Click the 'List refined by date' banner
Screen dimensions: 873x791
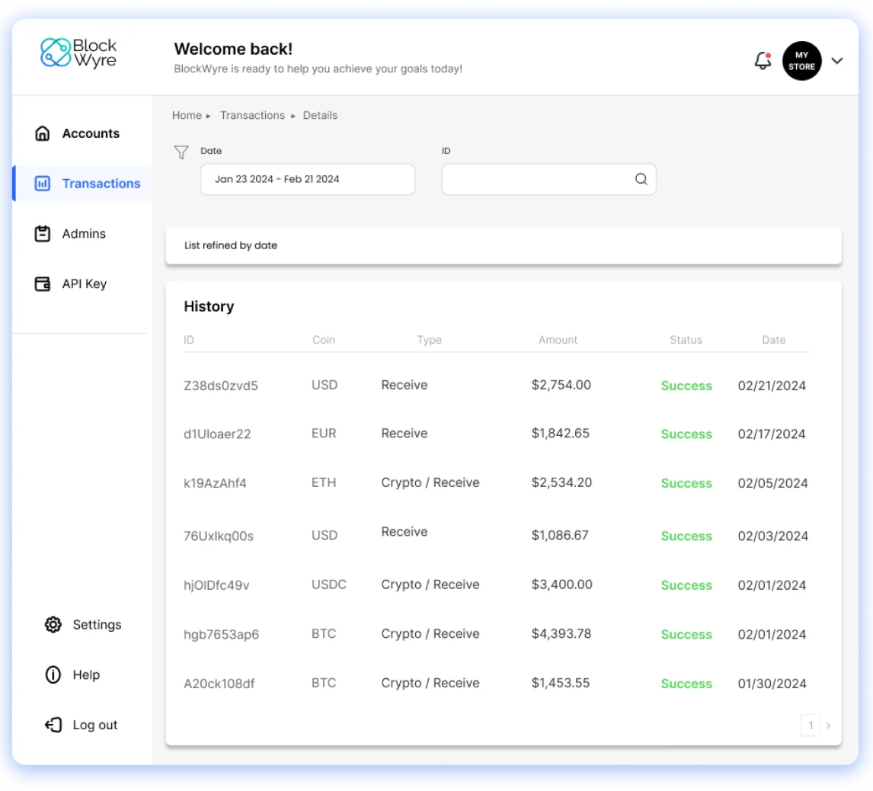pos(504,245)
